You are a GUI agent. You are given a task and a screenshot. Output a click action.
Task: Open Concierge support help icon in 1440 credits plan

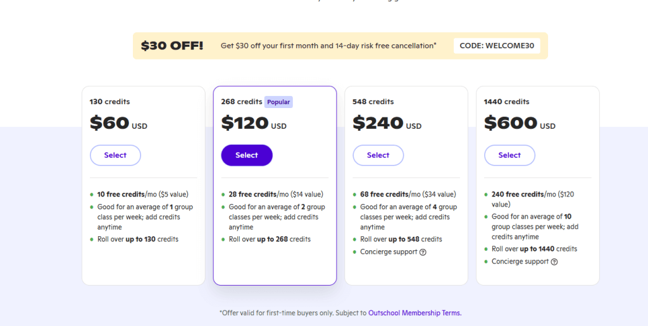point(554,262)
